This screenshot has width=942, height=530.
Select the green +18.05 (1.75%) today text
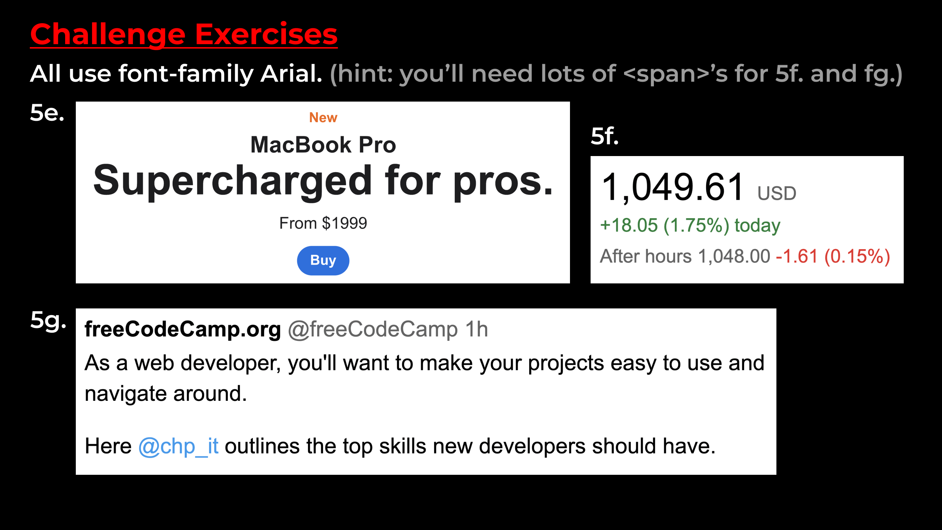690,225
